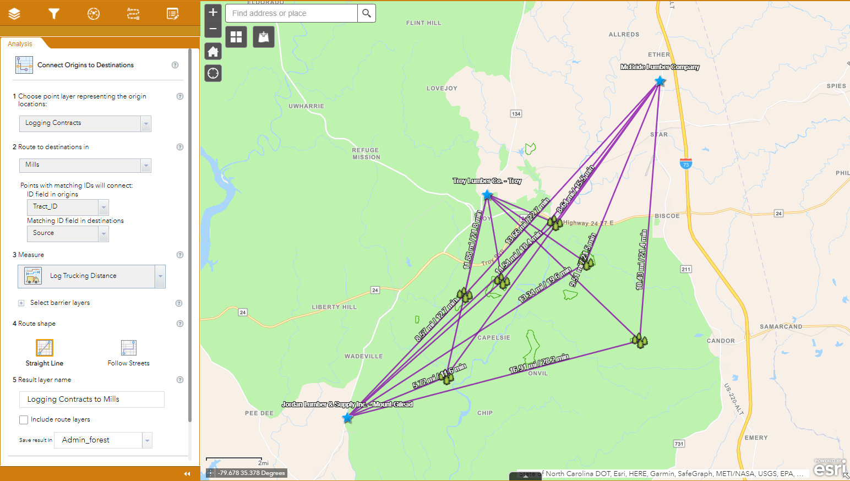Click the Connect Origins to Destinations tool icon
The image size is (850, 481).
point(24,65)
